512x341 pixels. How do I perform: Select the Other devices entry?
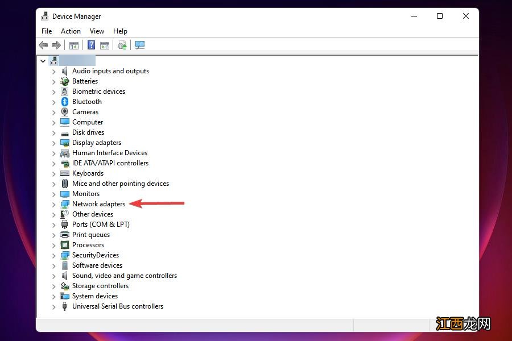tap(93, 214)
